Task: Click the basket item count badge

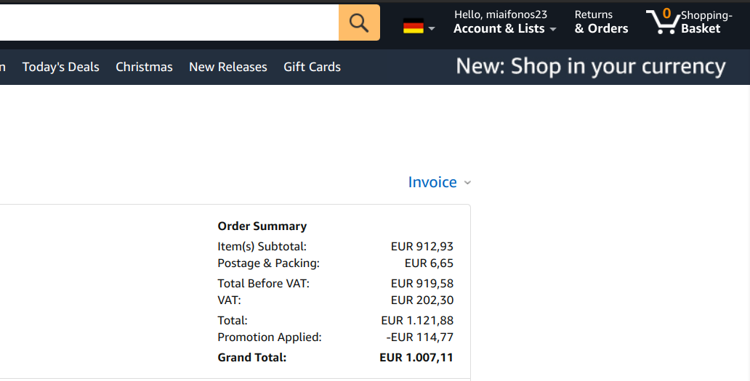Action: [666, 14]
